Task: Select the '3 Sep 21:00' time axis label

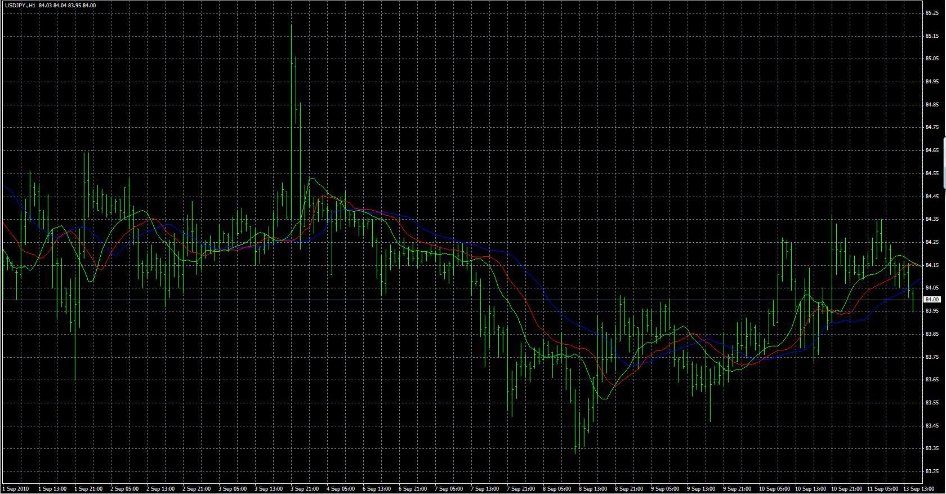Action: coord(305,488)
